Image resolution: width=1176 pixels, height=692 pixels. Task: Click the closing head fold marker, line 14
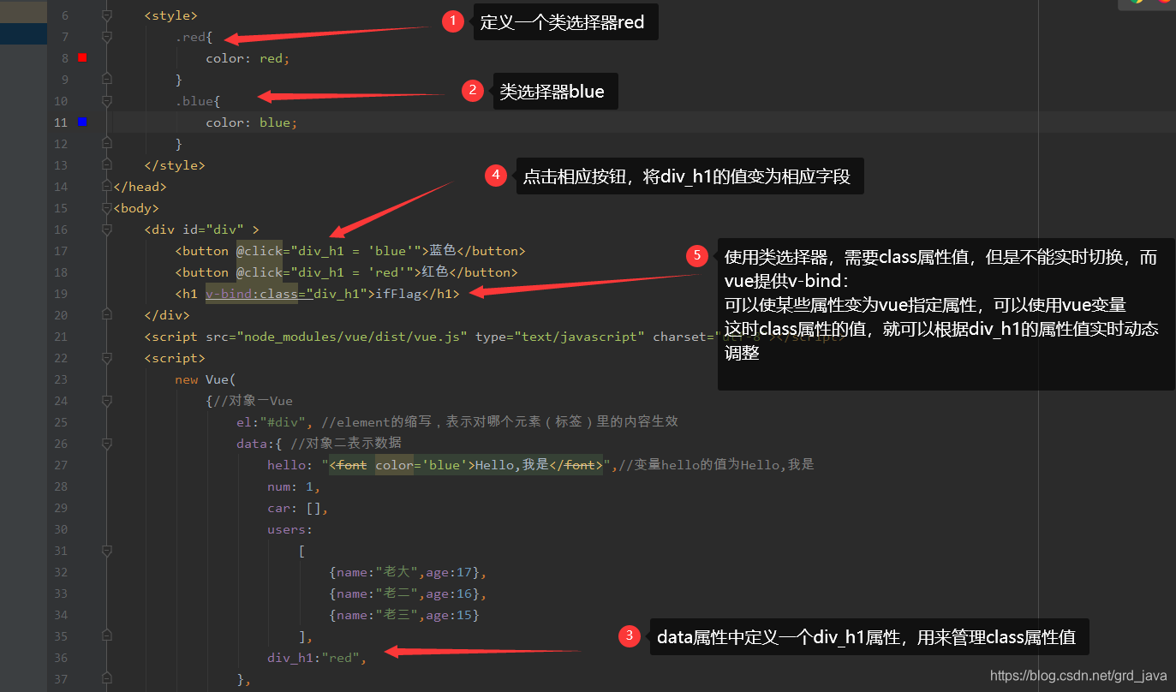point(107,187)
